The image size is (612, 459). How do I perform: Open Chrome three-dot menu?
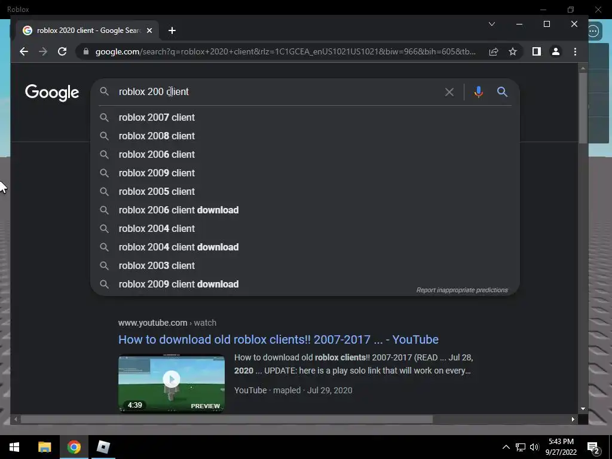575,51
